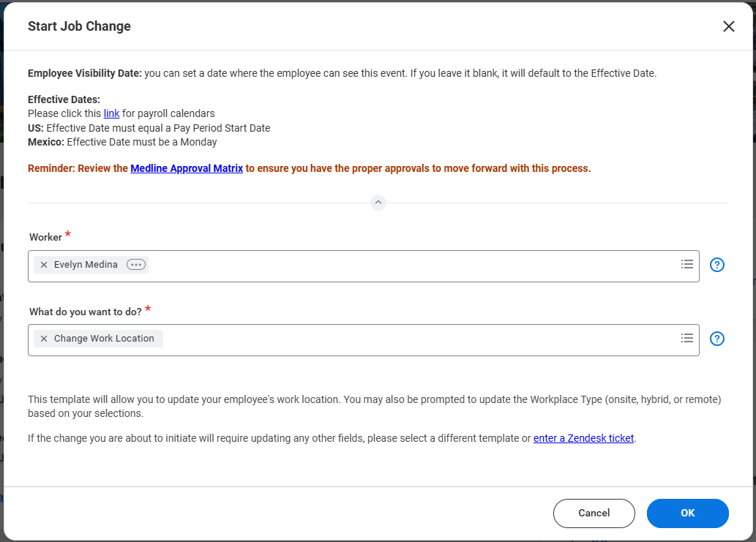Screen dimensions: 756x542
Task: Close the Start Job Change dialog
Action: tap(728, 26)
